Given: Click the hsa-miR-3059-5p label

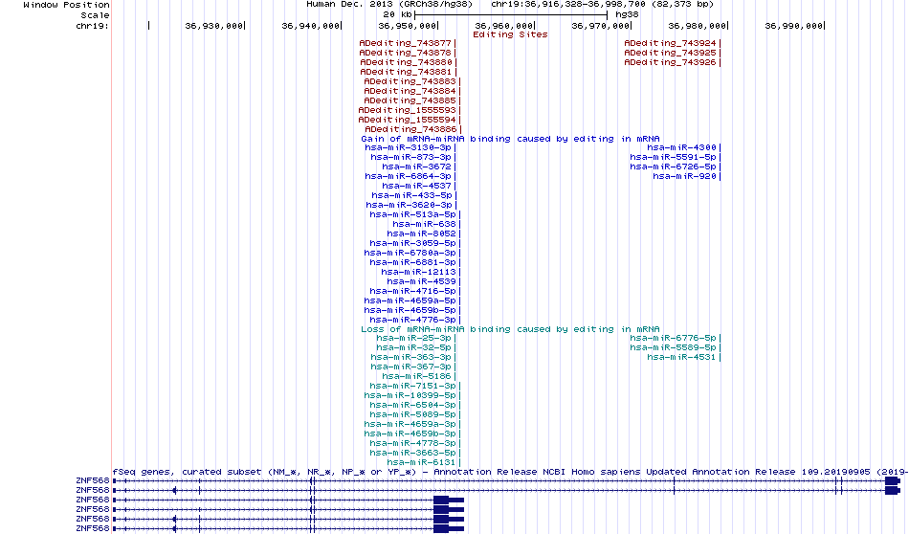Looking at the screenshot, I should click(x=412, y=243).
